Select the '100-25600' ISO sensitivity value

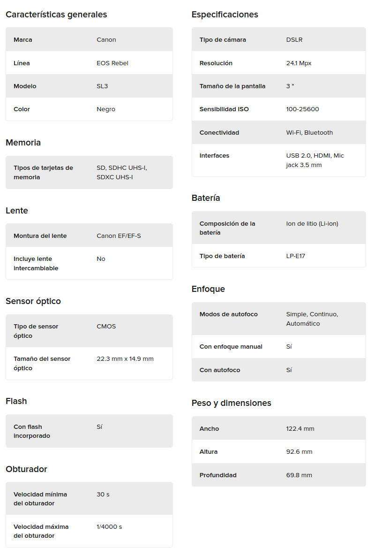[x=302, y=109]
